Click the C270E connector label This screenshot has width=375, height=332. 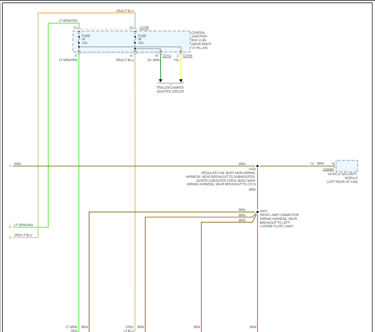tap(144, 28)
